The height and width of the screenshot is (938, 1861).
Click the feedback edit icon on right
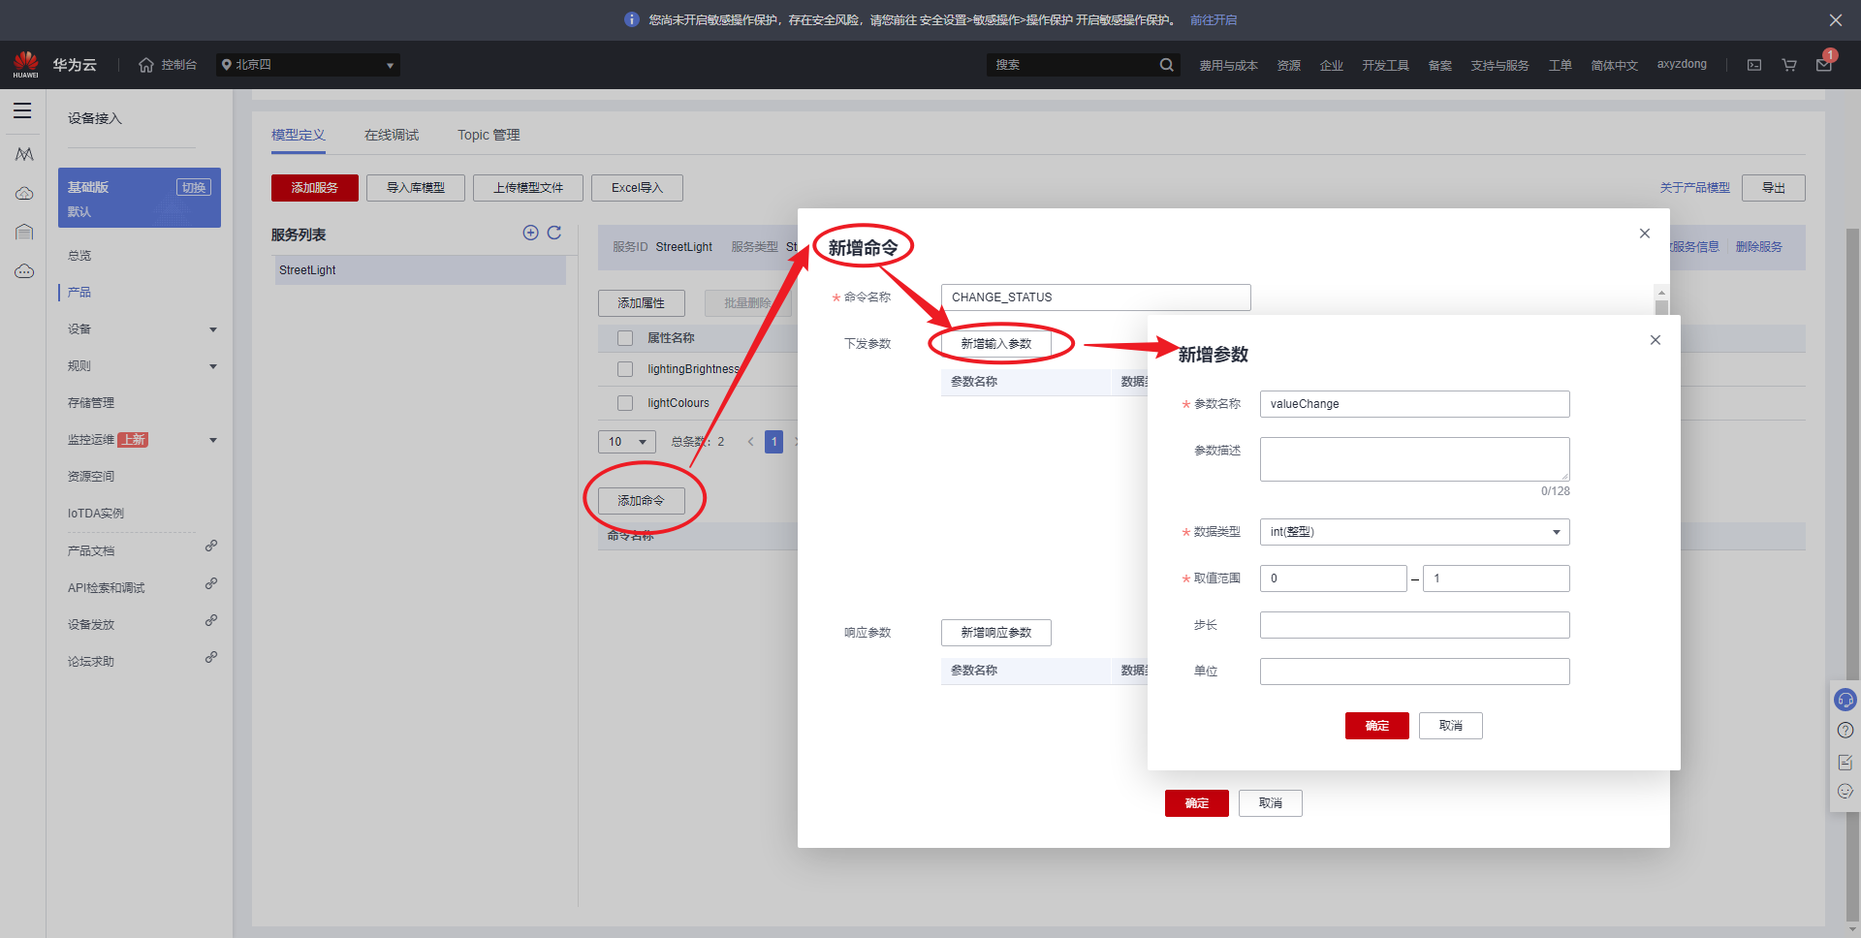(1845, 763)
